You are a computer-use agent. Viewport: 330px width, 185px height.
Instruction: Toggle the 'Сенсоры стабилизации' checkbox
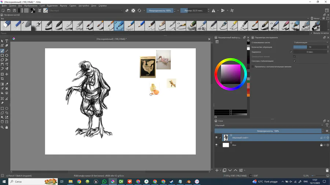294,61
